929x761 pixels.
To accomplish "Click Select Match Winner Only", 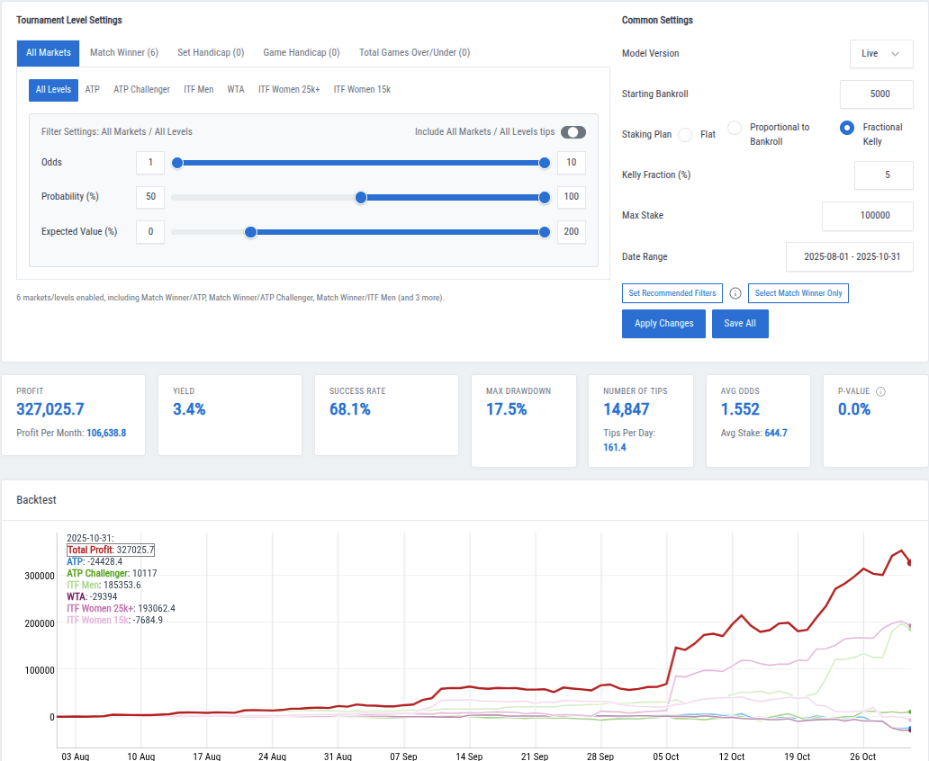I will pos(798,293).
